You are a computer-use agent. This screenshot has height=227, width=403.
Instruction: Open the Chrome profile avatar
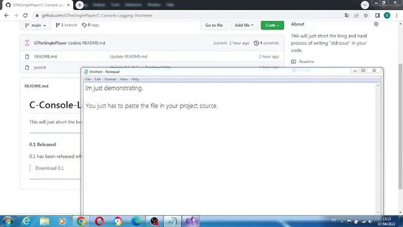387,15
